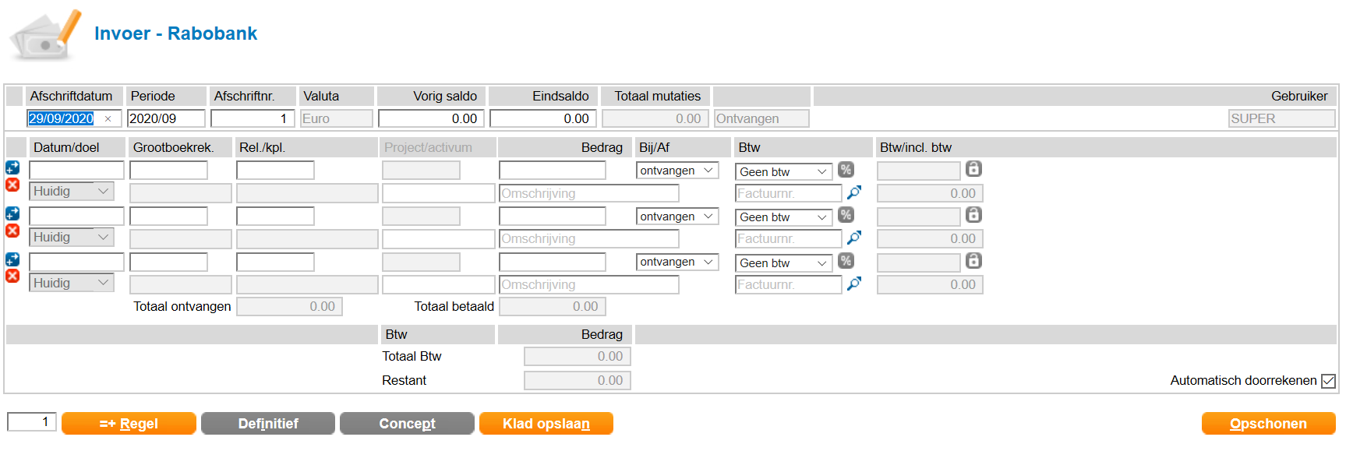
Task: Click the lock icon on first row
Action: [973, 169]
